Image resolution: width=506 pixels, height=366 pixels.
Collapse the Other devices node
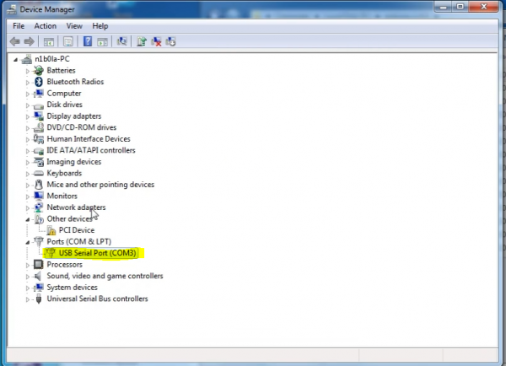click(28, 219)
